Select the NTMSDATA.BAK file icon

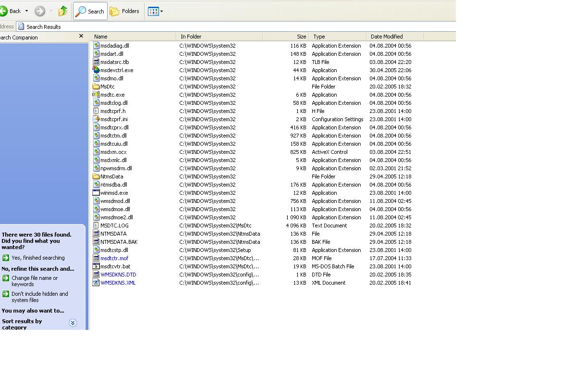point(96,242)
